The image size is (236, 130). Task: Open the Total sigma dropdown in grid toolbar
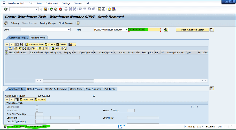(x=43, y=48)
